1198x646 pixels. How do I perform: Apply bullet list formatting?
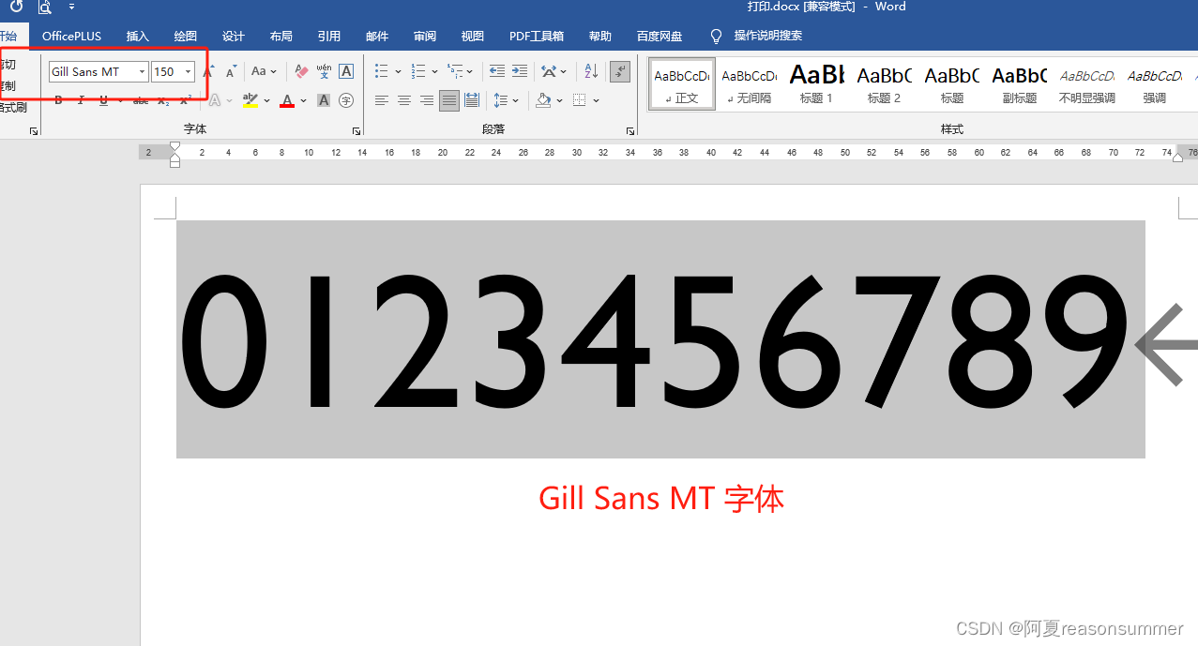coord(382,71)
